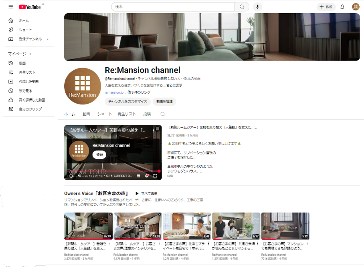Open title 【お客さまの声】仕事もプライベートも自宅で
The image size is (364, 267).
point(184,246)
